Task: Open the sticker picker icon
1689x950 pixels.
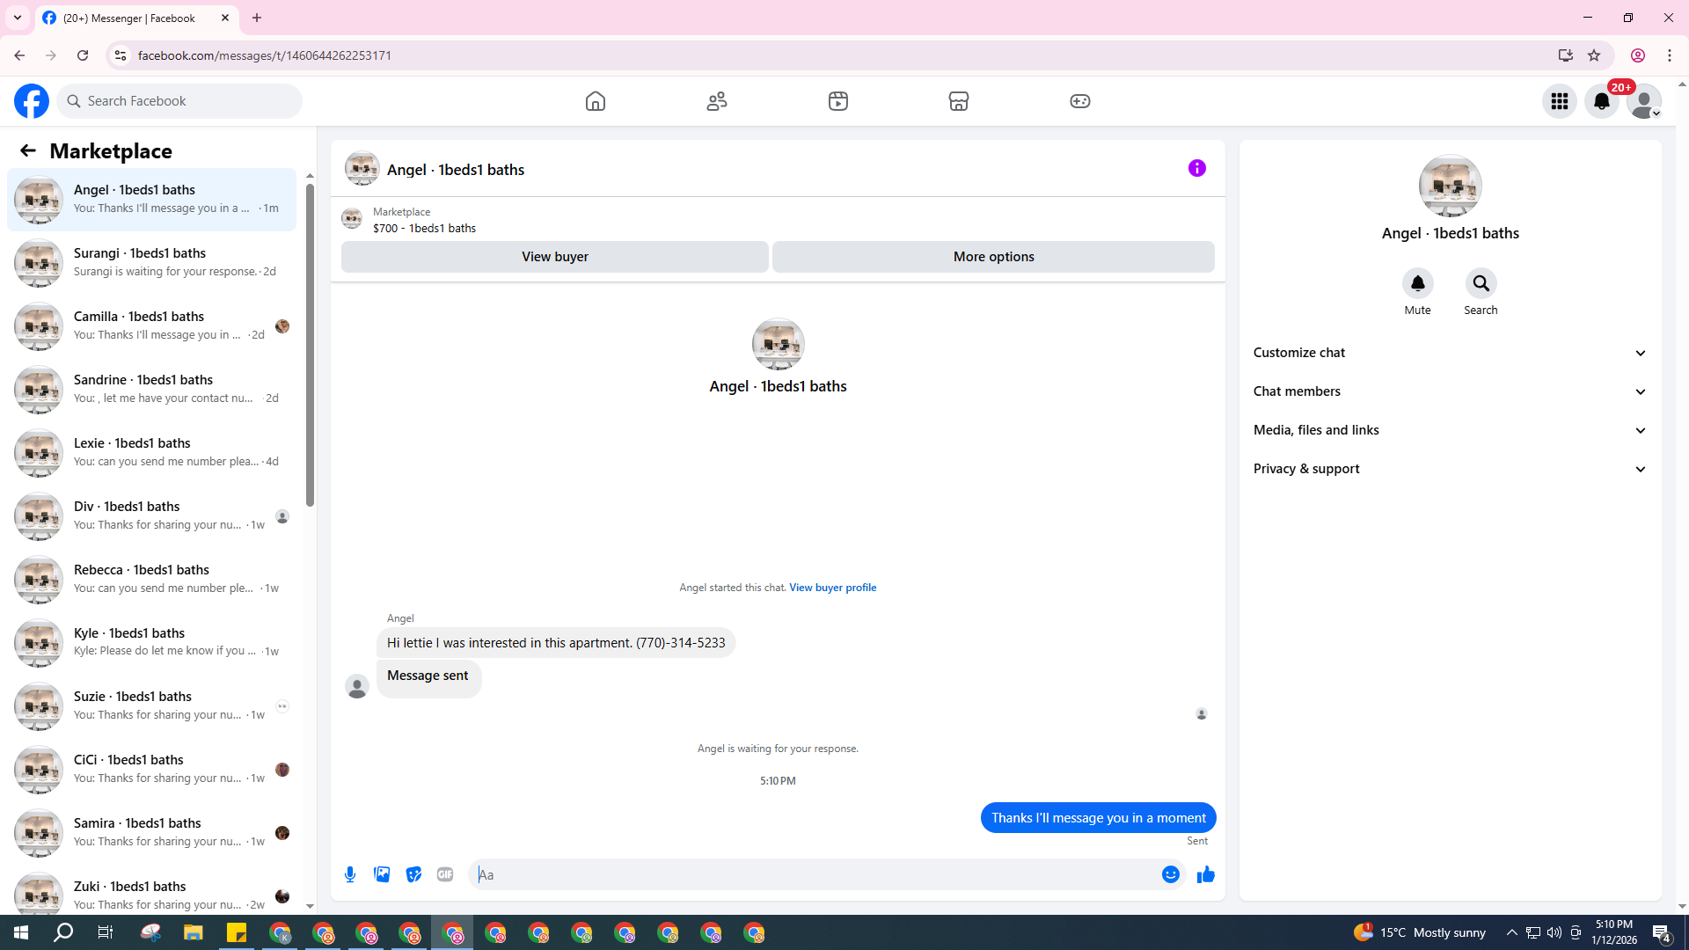Action: (x=413, y=874)
